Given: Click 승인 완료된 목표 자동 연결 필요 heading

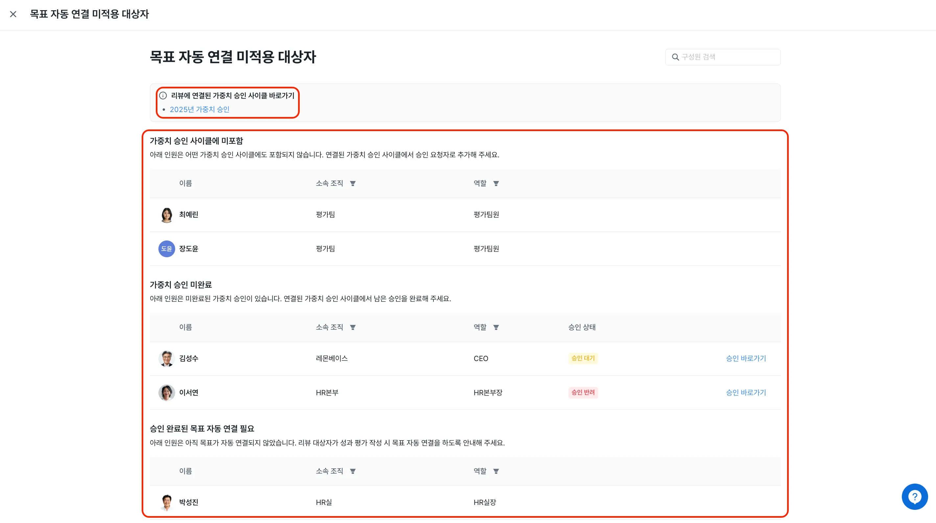Looking at the screenshot, I should pos(202,429).
